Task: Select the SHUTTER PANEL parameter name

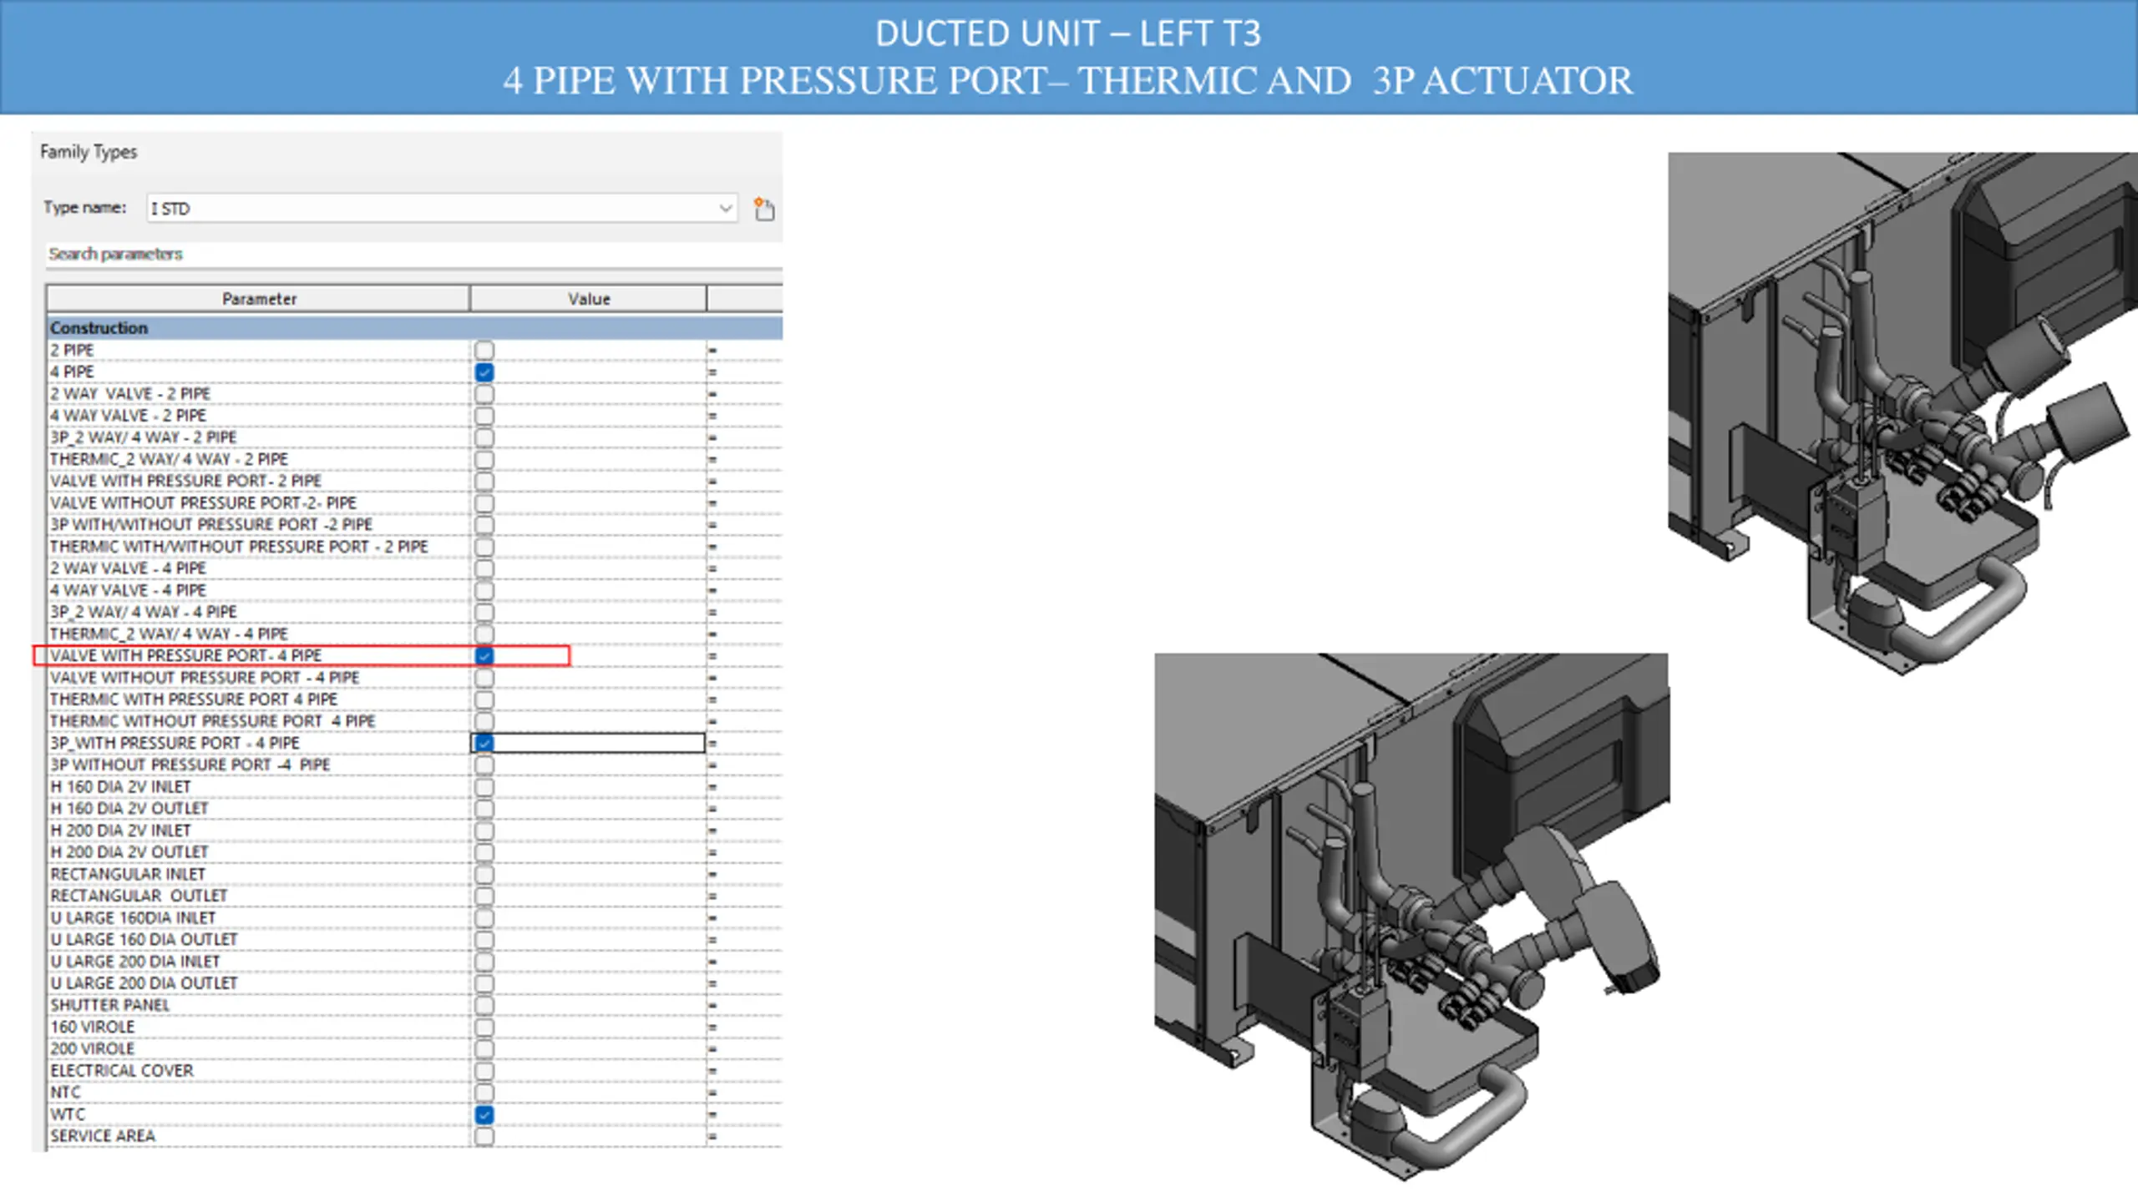Action: [x=109, y=1005]
